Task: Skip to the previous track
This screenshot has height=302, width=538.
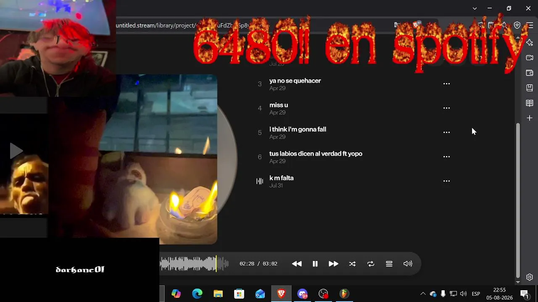Action: (x=297, y=264)
